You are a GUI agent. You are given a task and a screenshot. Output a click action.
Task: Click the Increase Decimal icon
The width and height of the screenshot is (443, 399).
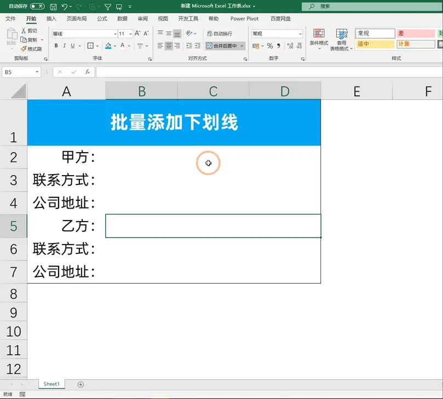pos(290,45)
